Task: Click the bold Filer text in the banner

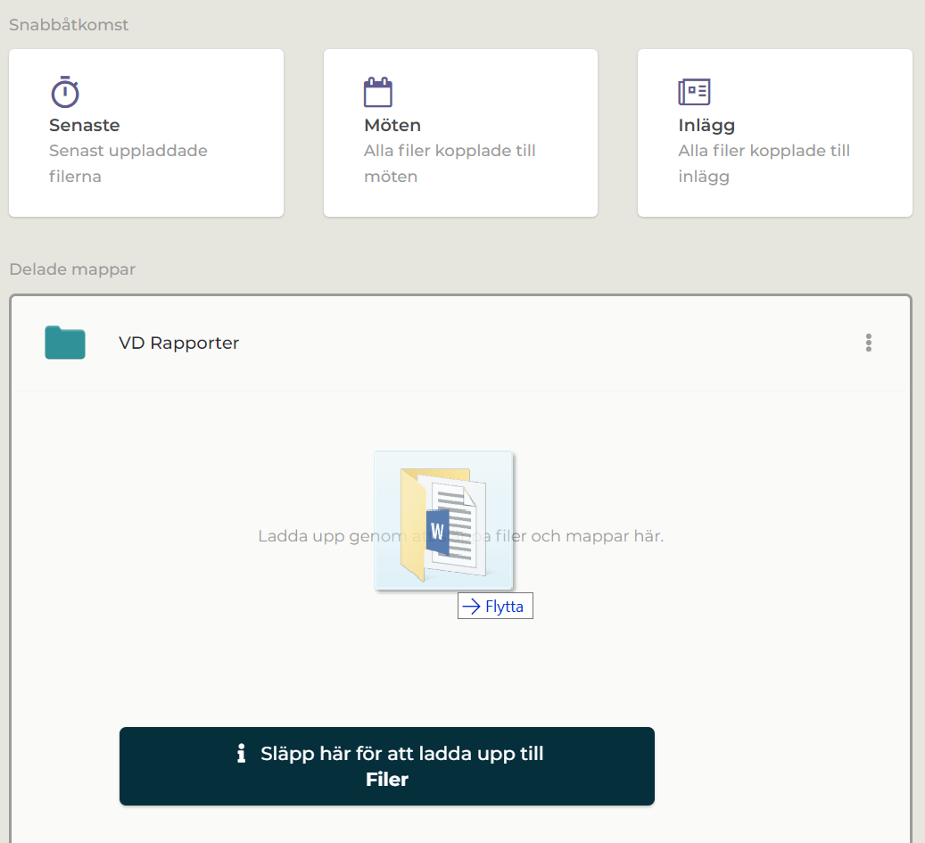Action: 387,780
